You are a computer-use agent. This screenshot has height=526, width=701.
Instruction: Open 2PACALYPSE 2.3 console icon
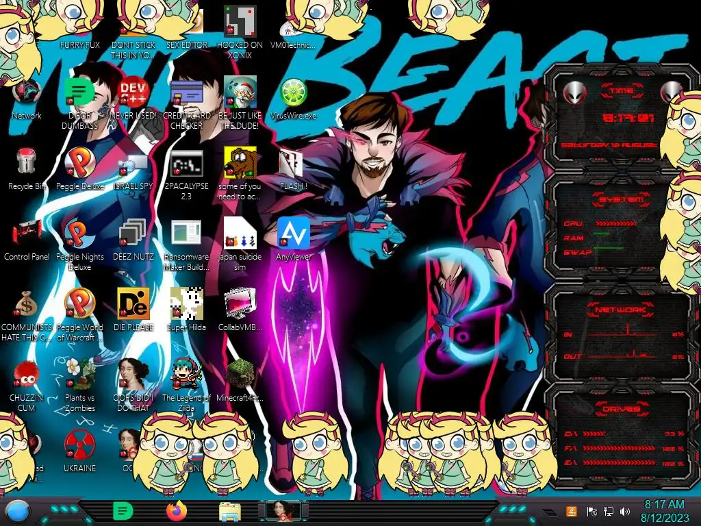pos(186,175)
